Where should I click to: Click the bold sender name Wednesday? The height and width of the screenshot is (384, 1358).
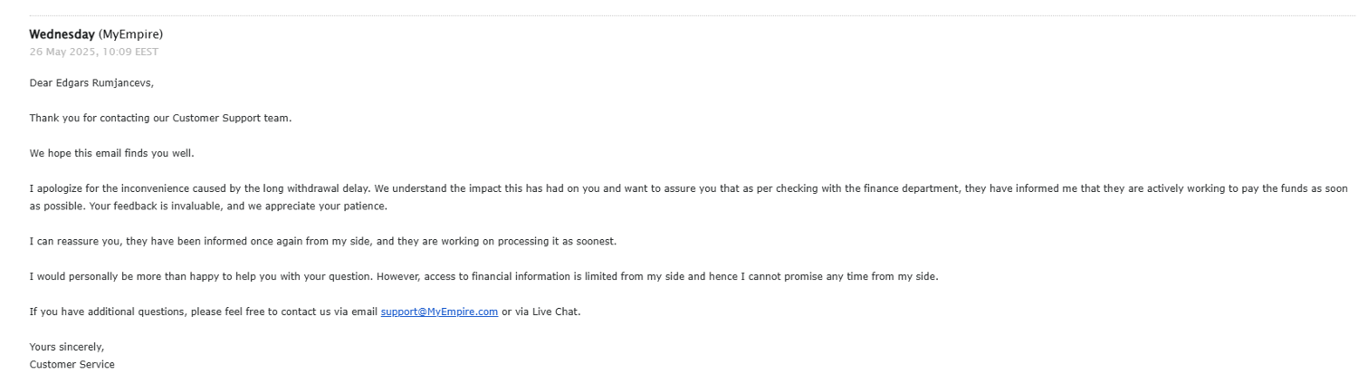[x=62, y=34]
